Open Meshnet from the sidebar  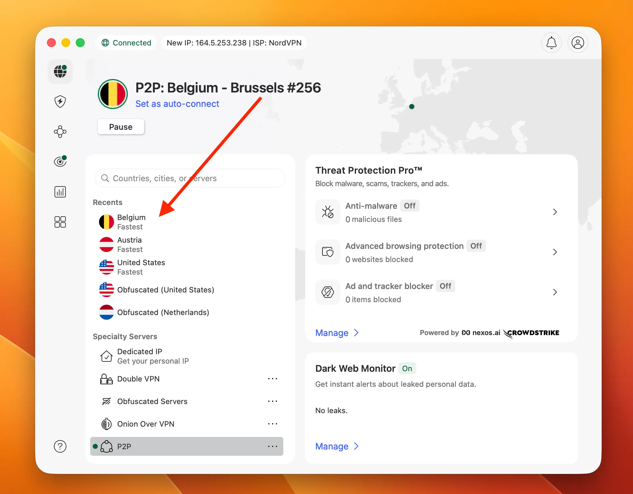point(60,132)
